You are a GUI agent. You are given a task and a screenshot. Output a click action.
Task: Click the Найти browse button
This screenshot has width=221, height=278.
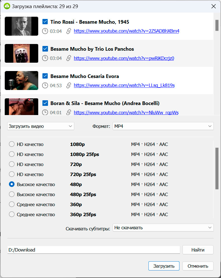pyautogui.click(x=198, y=250)
